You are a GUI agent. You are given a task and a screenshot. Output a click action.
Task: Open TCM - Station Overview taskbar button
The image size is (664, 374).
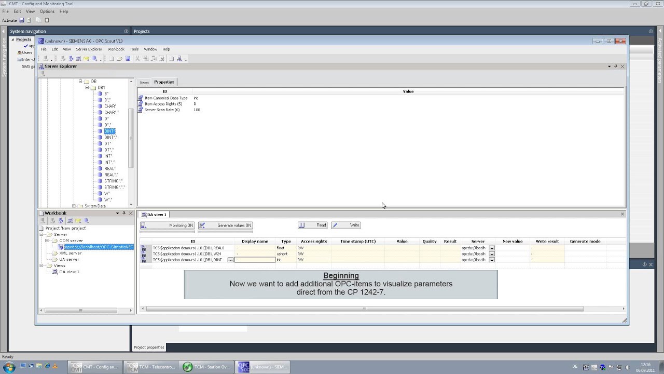click(207, 367)
